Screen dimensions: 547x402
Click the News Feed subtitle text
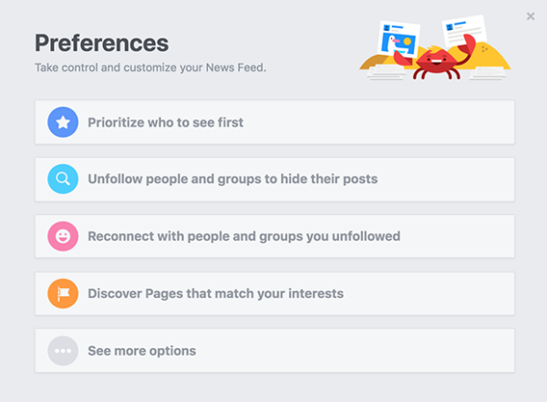(x=150, y=67)
